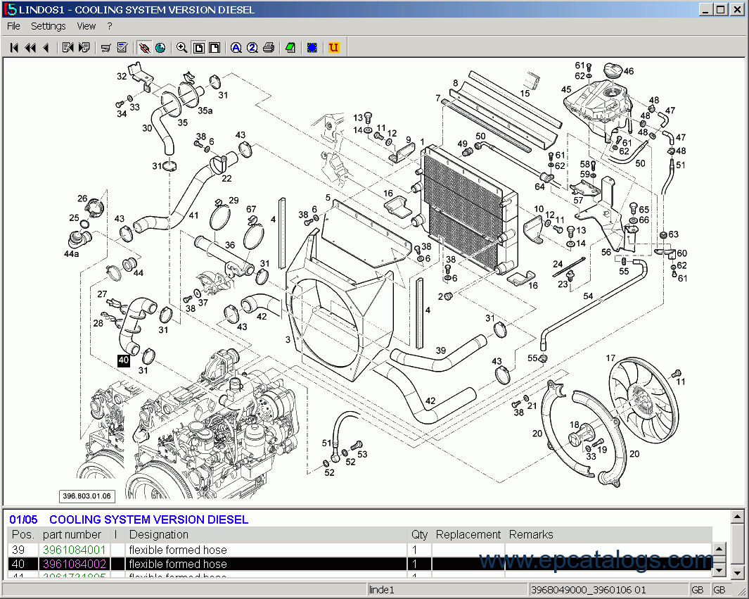Open the File menu

pyautogui.click(x=13, y=26)
